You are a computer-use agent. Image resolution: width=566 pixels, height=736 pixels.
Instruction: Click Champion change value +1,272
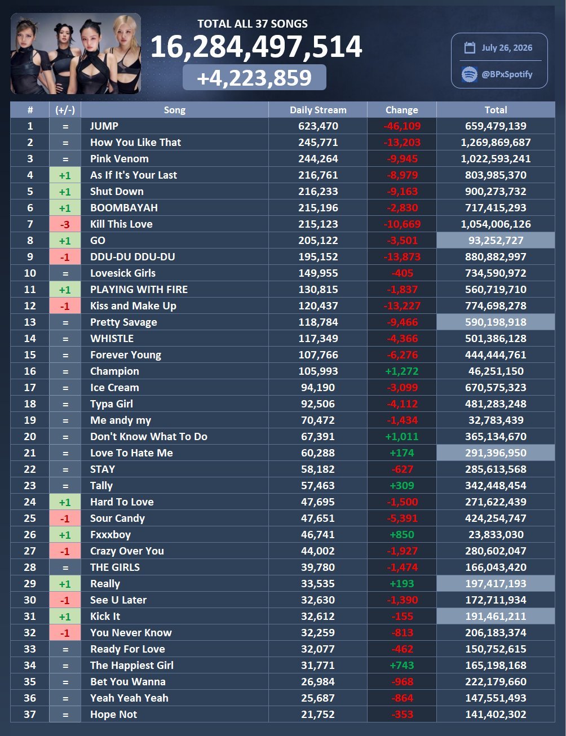pyautogui.click(x=402, y=371)
